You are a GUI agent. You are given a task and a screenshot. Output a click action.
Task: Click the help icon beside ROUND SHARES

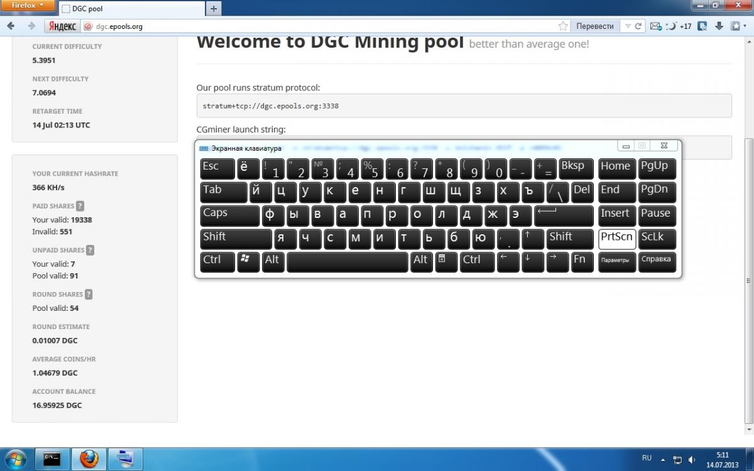point(89,294)
